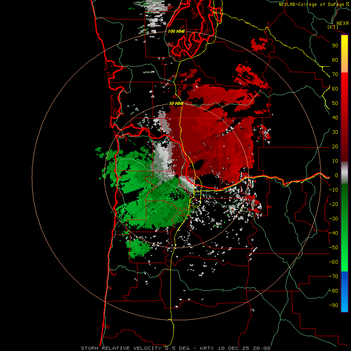Select the 40 value on velocity scale
Viewport: 351px width, 351px height.
point(335,118)
